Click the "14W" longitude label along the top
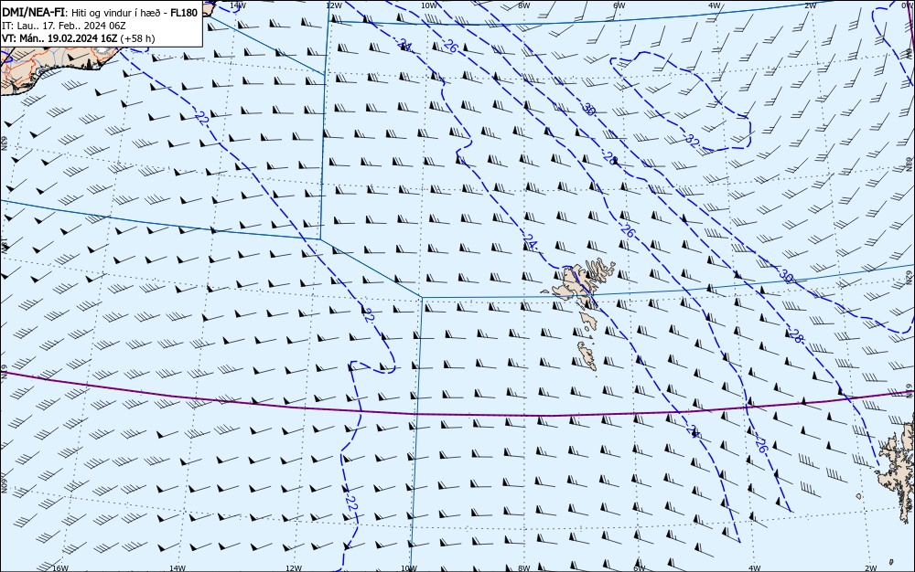This screenshot has width=915, height=572. coord(238,5)
